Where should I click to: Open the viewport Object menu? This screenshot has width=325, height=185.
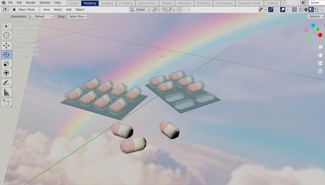(80, 9)
